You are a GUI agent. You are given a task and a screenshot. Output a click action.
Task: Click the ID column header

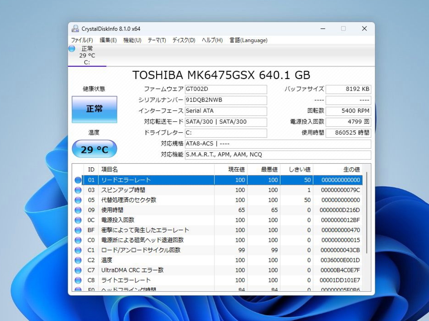91,170
